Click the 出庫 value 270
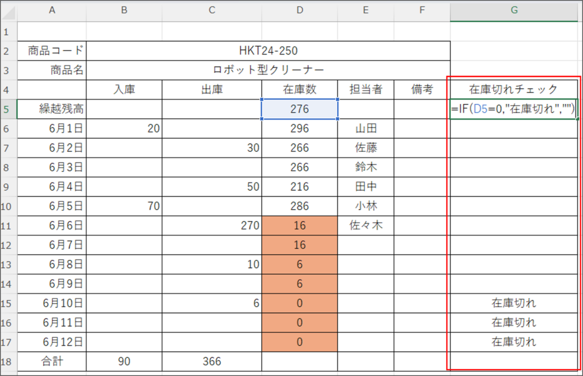The image size is (583, 376). point(212,225)
